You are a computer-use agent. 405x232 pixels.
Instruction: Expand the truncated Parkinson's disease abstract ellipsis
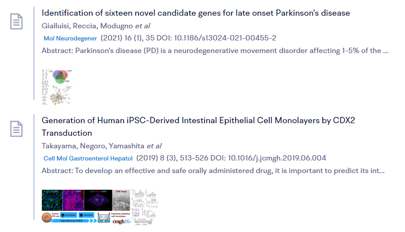[x=386, y=51]
